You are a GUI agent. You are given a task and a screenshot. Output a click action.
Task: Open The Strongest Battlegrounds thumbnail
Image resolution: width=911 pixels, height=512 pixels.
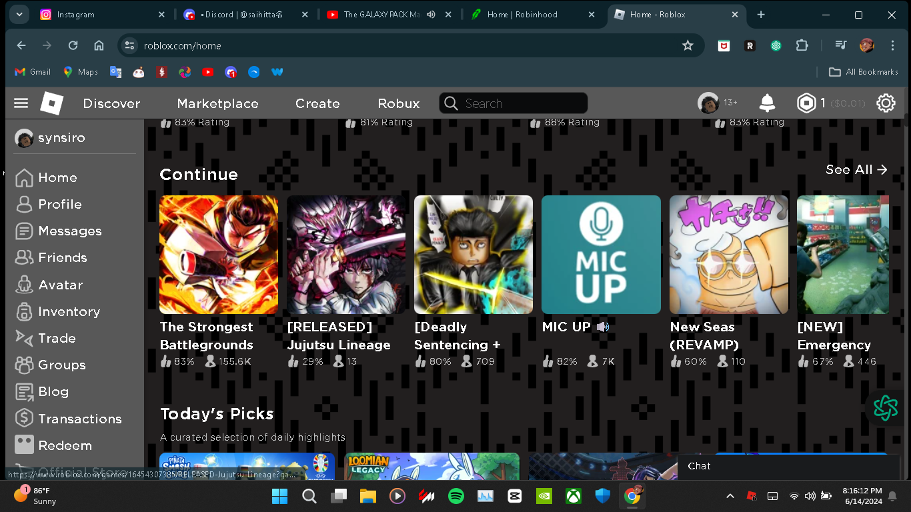[x=219, y=255]
